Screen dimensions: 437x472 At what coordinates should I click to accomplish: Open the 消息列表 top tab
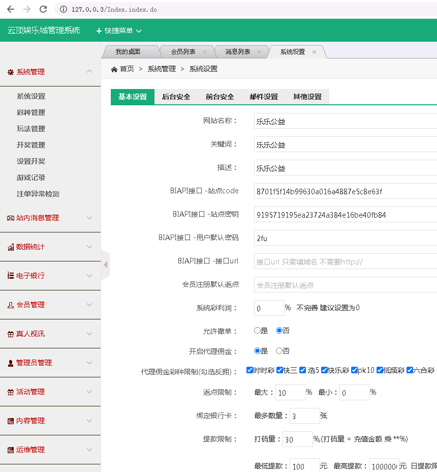236,51
